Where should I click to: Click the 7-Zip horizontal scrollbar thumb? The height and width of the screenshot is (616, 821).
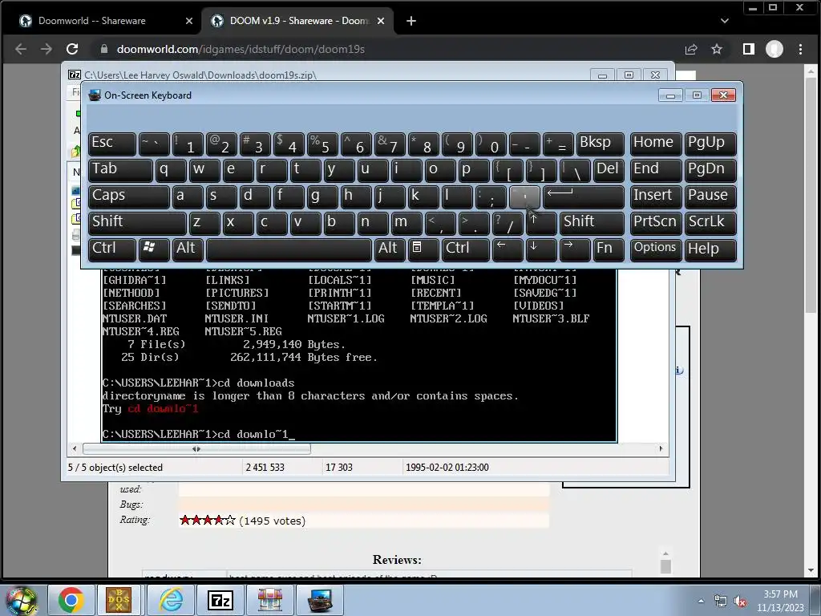pyautogui.click(x=196, y=449)
